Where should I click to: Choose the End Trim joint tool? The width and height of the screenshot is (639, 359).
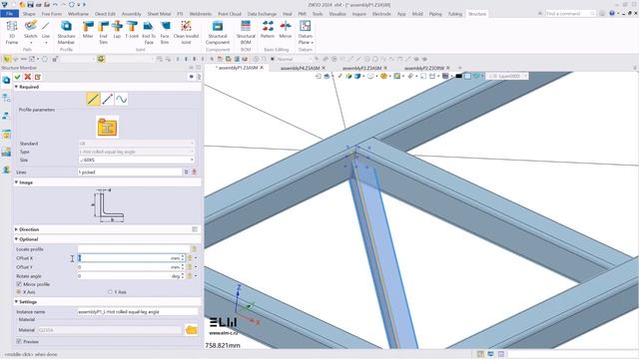pos(103,32)
